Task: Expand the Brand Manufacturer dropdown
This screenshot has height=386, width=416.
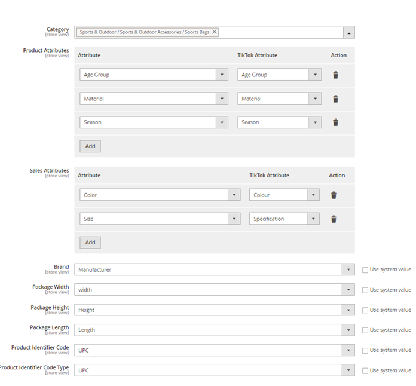Action: tap(215, 270)
